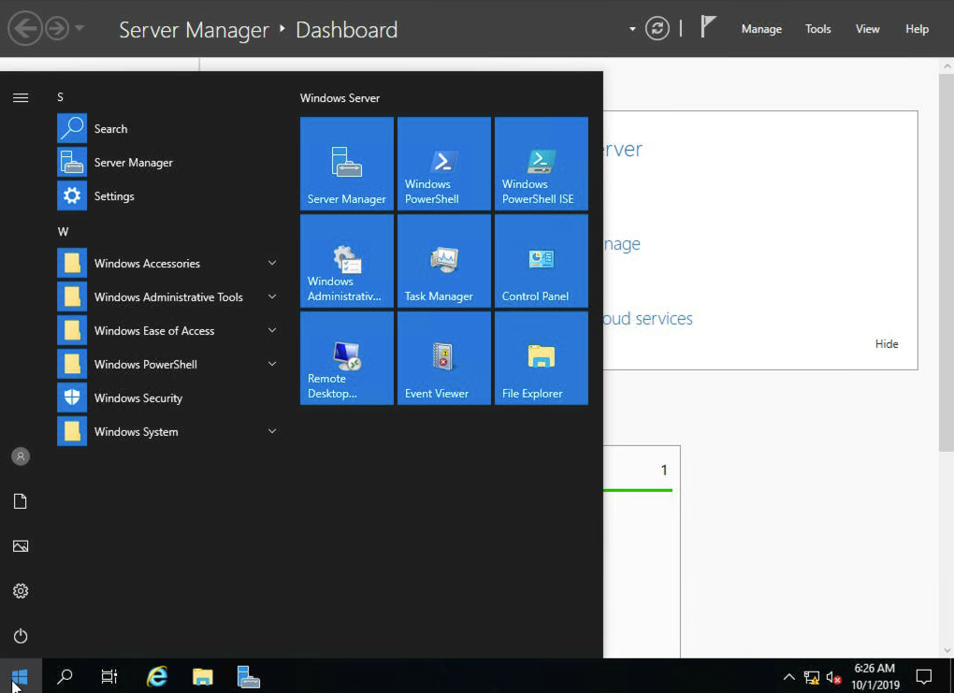This screenshot has width=954, height=693.
Task: Launch the Windows PowerShell ISE tile
Action: [541, 164]
